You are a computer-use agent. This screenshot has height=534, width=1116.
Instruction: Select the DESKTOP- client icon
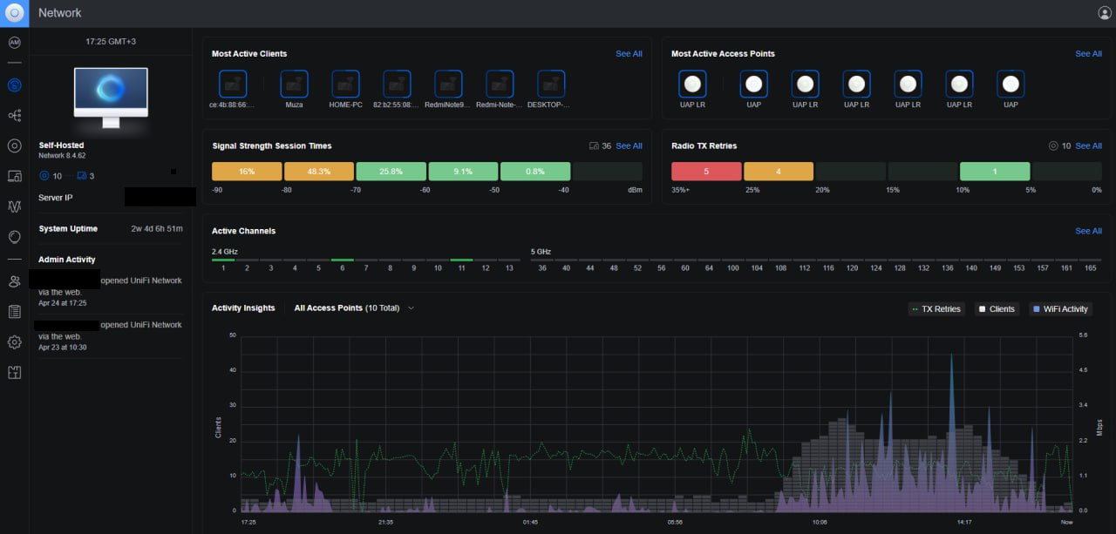click(551, 84)
